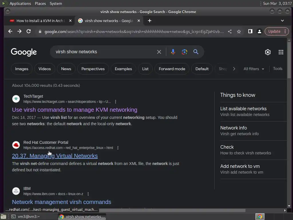
Task: Open Managing Virtual Networks link
Action: 55,156
